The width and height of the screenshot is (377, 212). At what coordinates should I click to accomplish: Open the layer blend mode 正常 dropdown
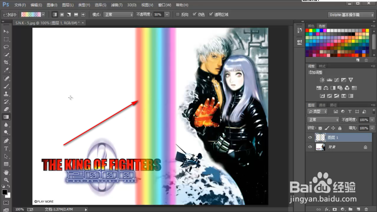pos(323,120)
